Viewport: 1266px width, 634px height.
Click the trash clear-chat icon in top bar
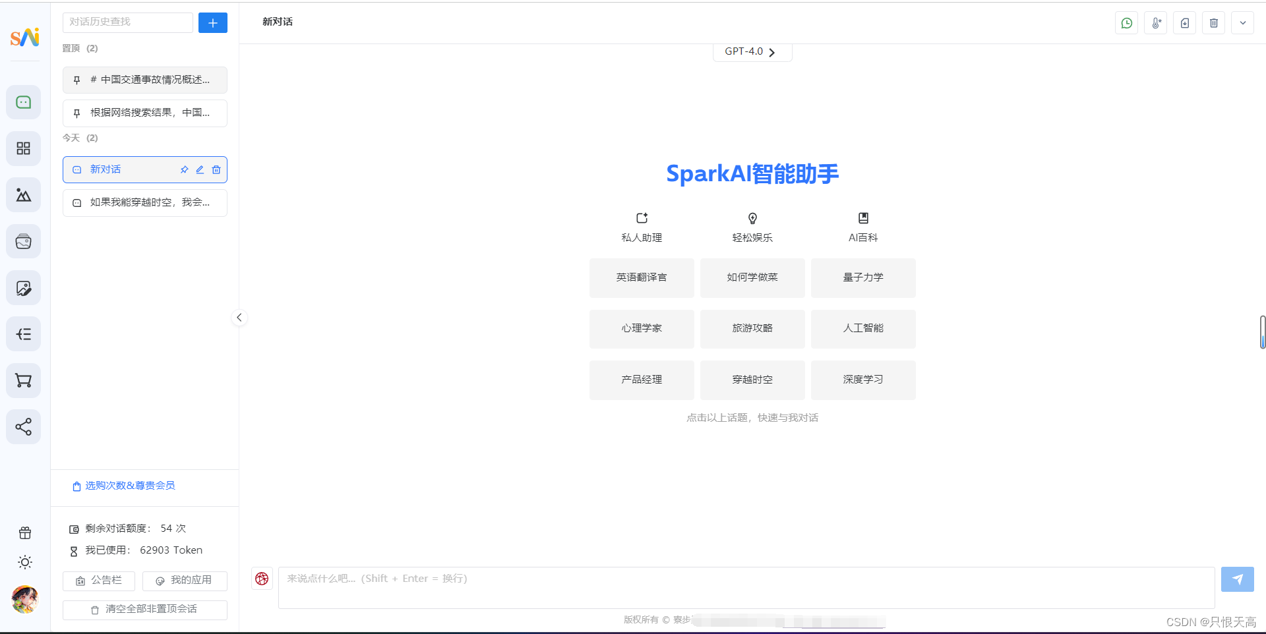coord(1214,23)
